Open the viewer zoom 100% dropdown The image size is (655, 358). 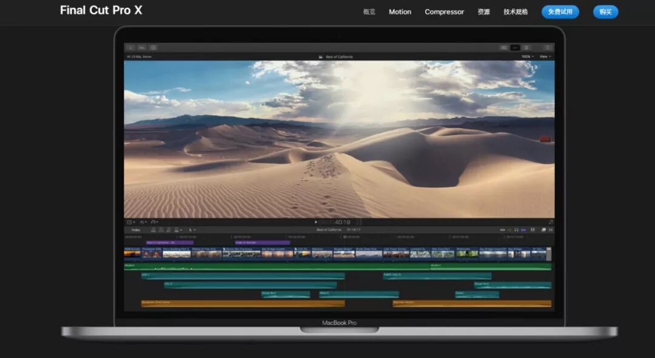tap(527, 56)
